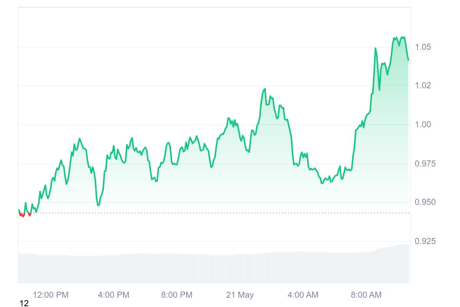460x307 pixels.
Task: Select the 1.02 price axis label
Action: click(x=423, y=85)
